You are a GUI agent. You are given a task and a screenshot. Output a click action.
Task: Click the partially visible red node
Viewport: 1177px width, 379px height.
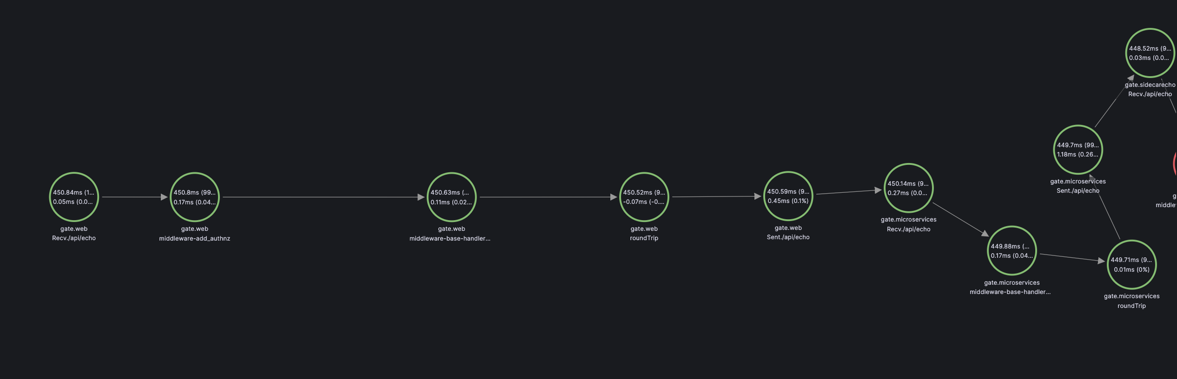[x=1175, y=163]
